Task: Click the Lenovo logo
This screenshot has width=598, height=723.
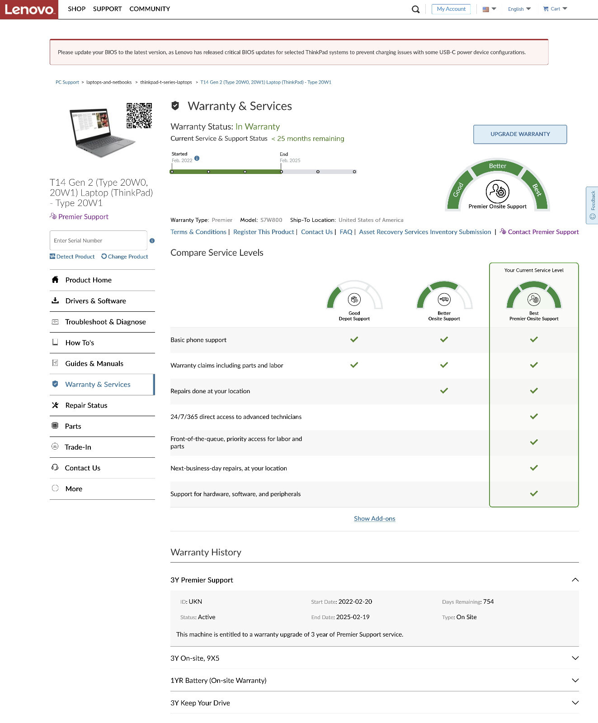Action: pyautogui.click(x=29, y=9)
